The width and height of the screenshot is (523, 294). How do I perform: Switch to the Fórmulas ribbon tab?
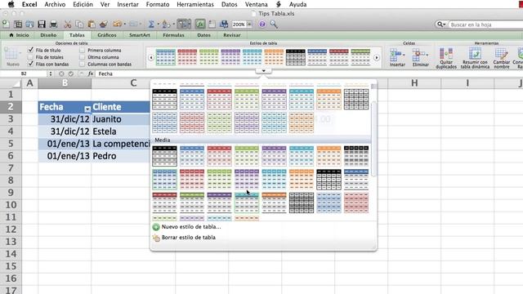coord(173,35)
